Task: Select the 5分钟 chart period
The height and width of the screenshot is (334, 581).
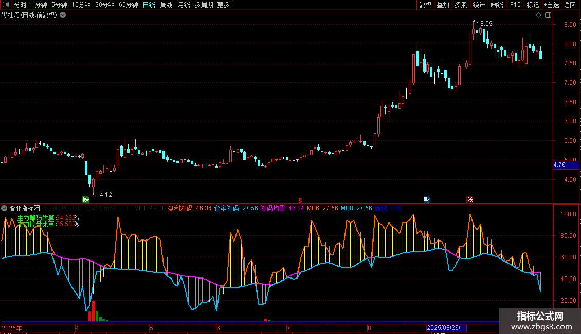Action: [59, 5]
